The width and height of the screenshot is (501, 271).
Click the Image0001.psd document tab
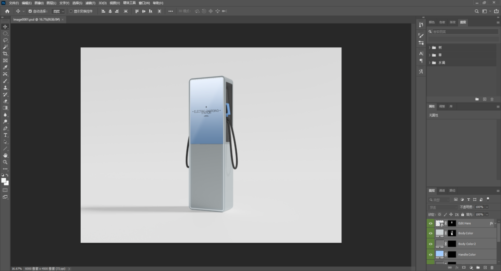(x=36, y=20)
